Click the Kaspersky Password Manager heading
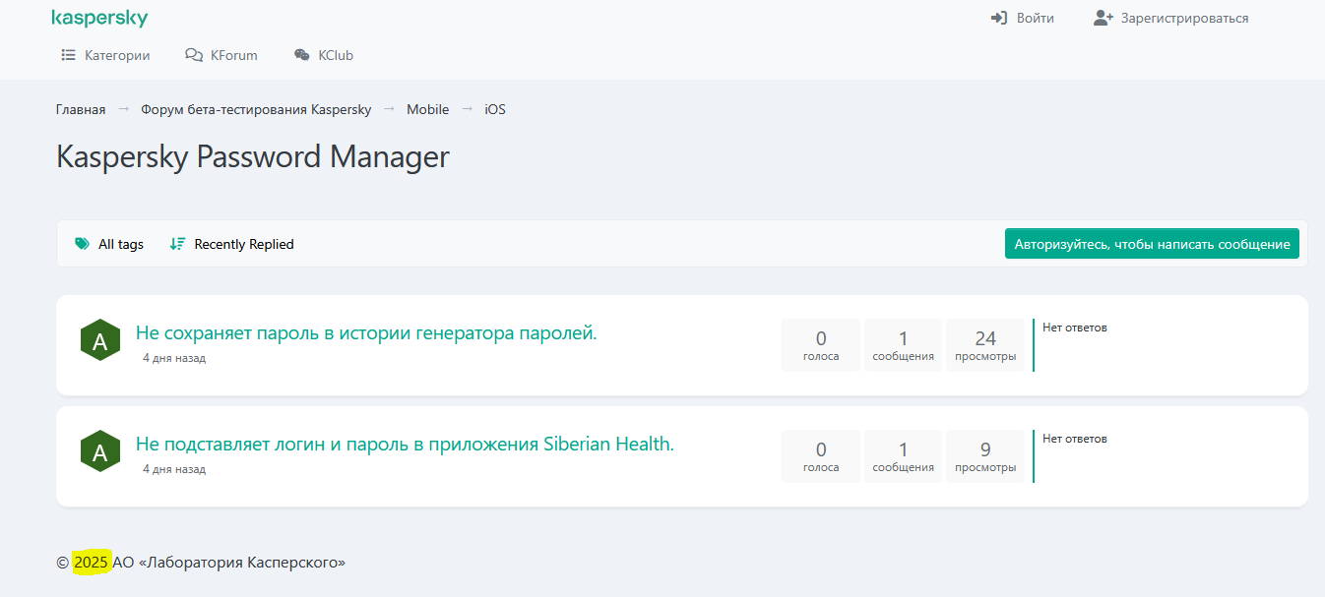Image resolution: width=1325 pixels, height=597 pixels. [x=253, y=157]
